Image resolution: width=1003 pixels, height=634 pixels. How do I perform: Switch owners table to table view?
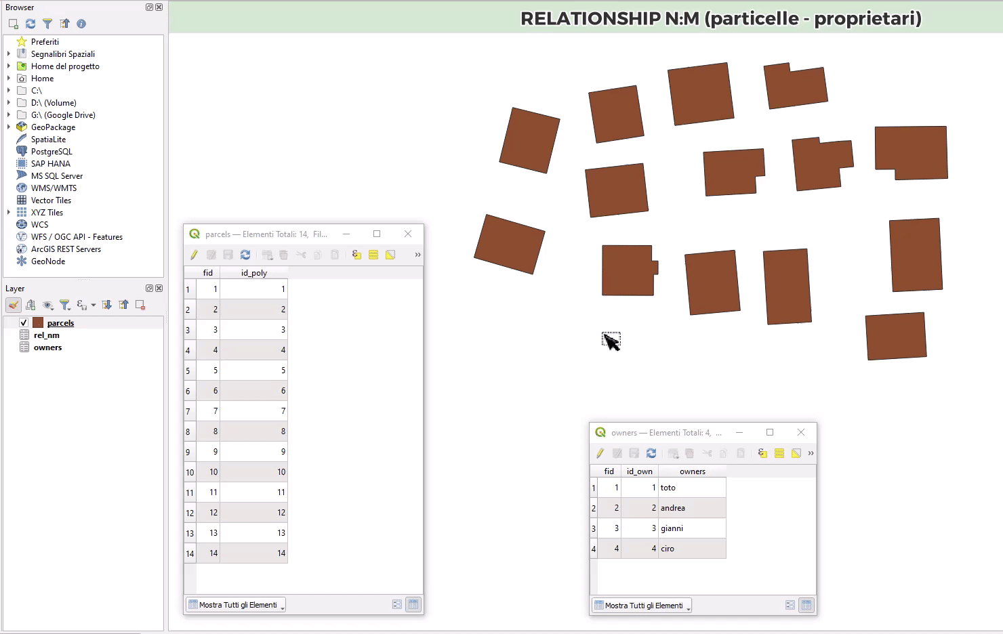pyautogui.click(x=806, y=606)
